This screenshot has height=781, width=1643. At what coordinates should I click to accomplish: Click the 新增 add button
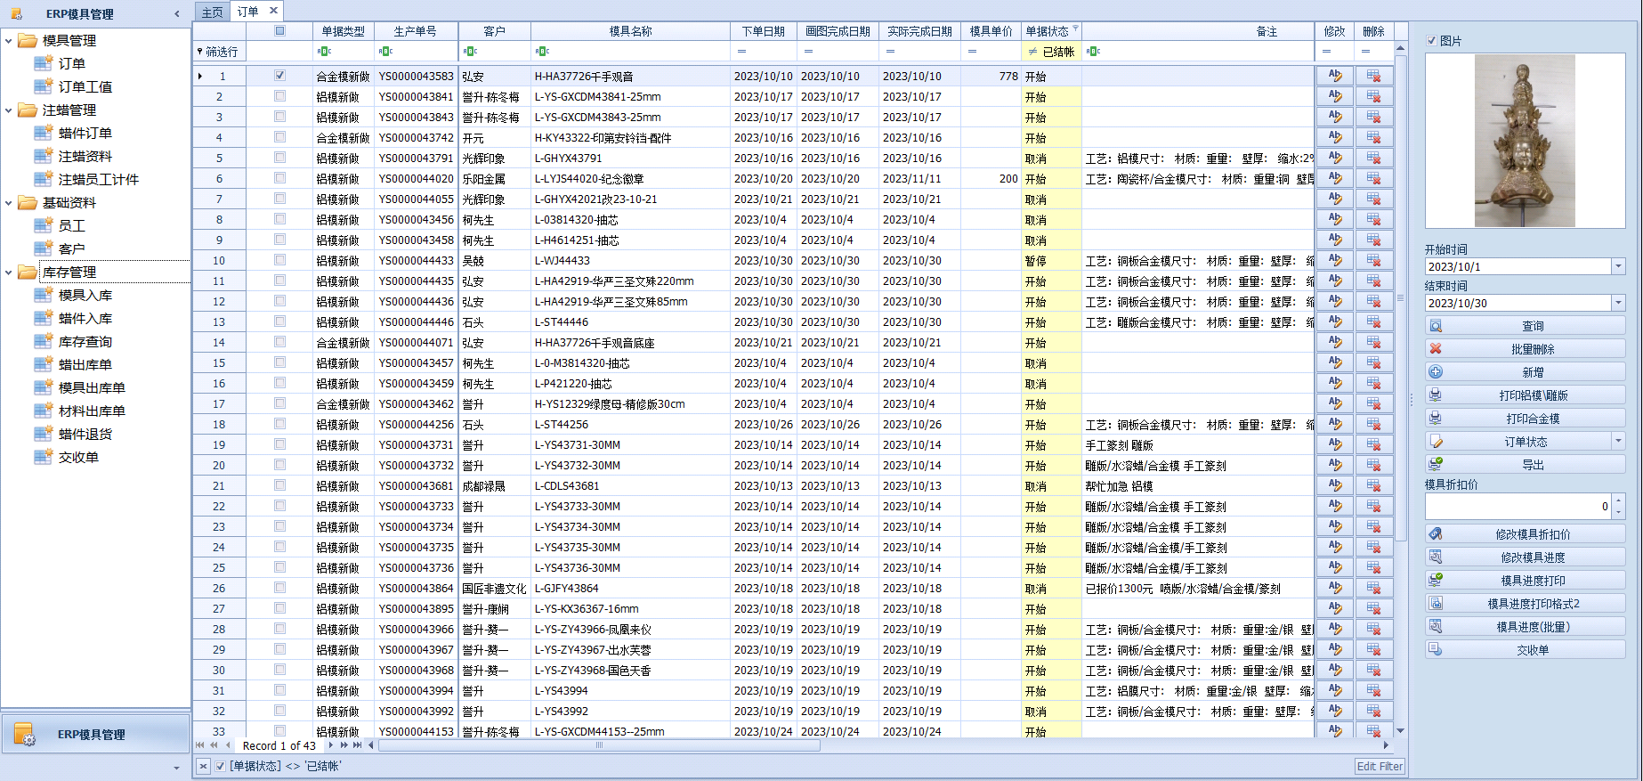click(1524, 372)
